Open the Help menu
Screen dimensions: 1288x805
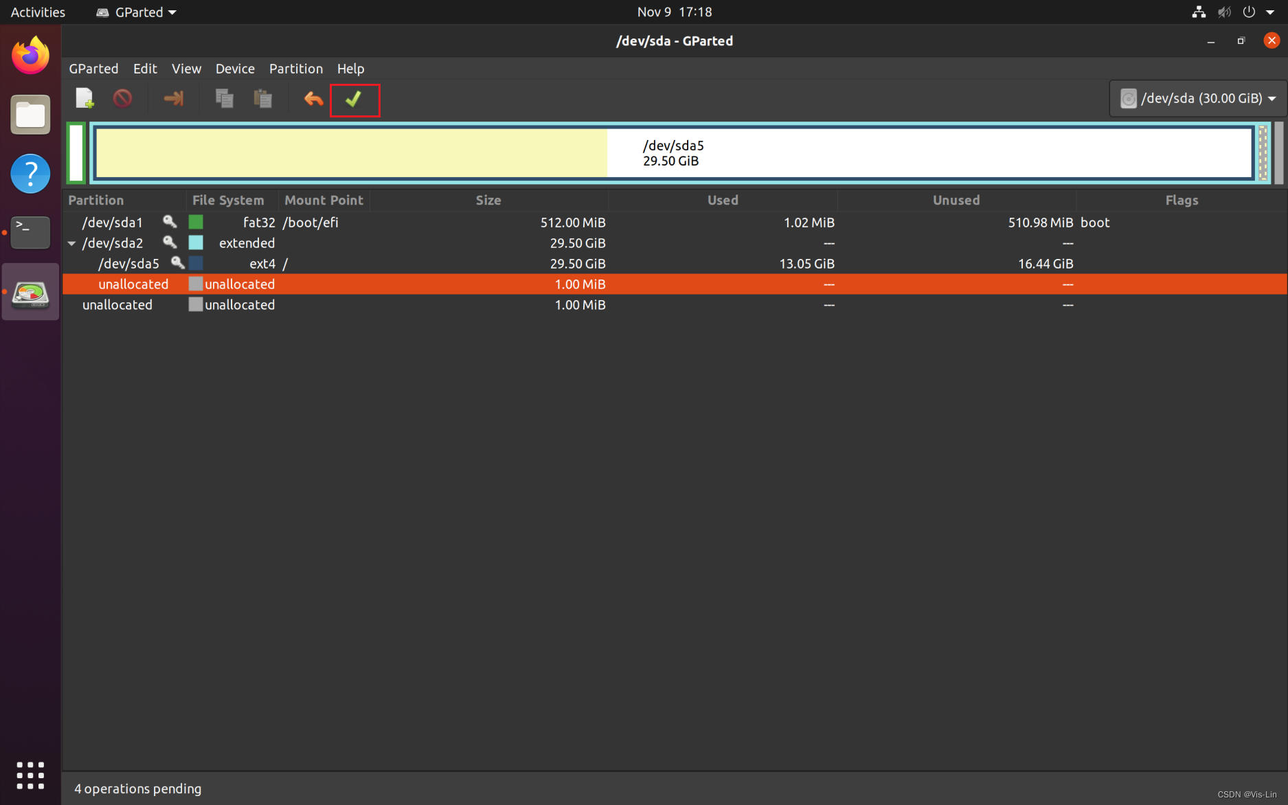[x=350, y=69]
